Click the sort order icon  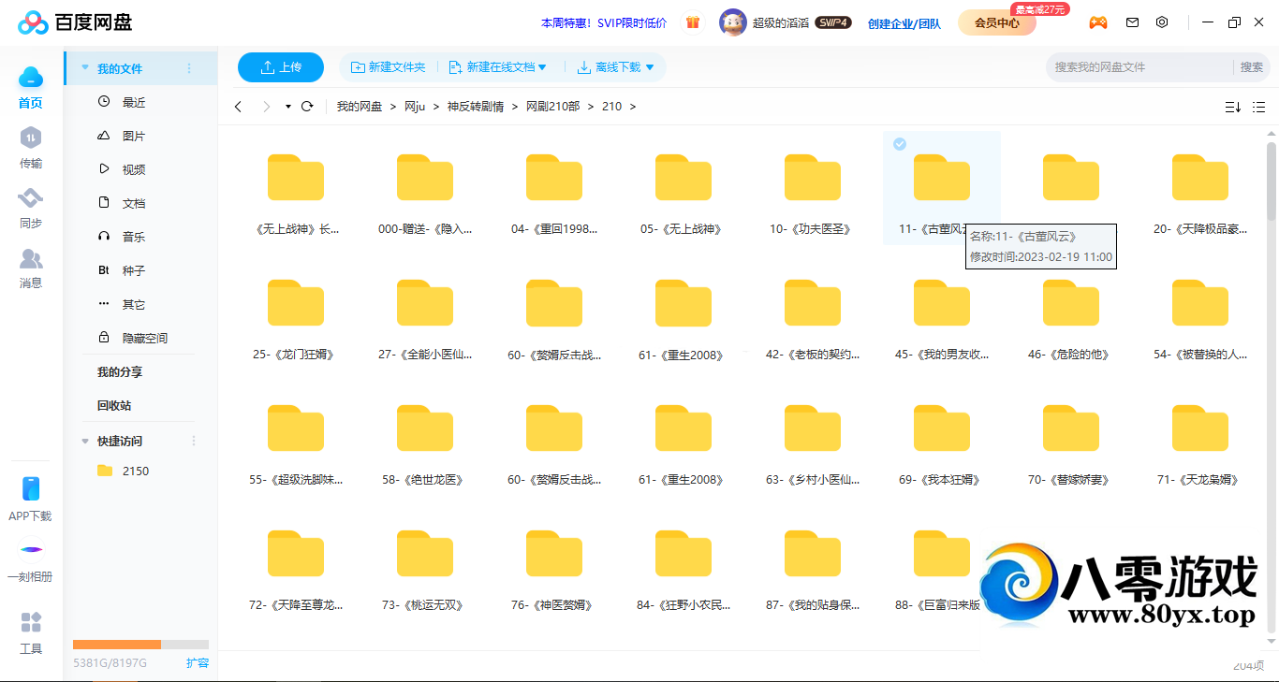coord(1232,108)
